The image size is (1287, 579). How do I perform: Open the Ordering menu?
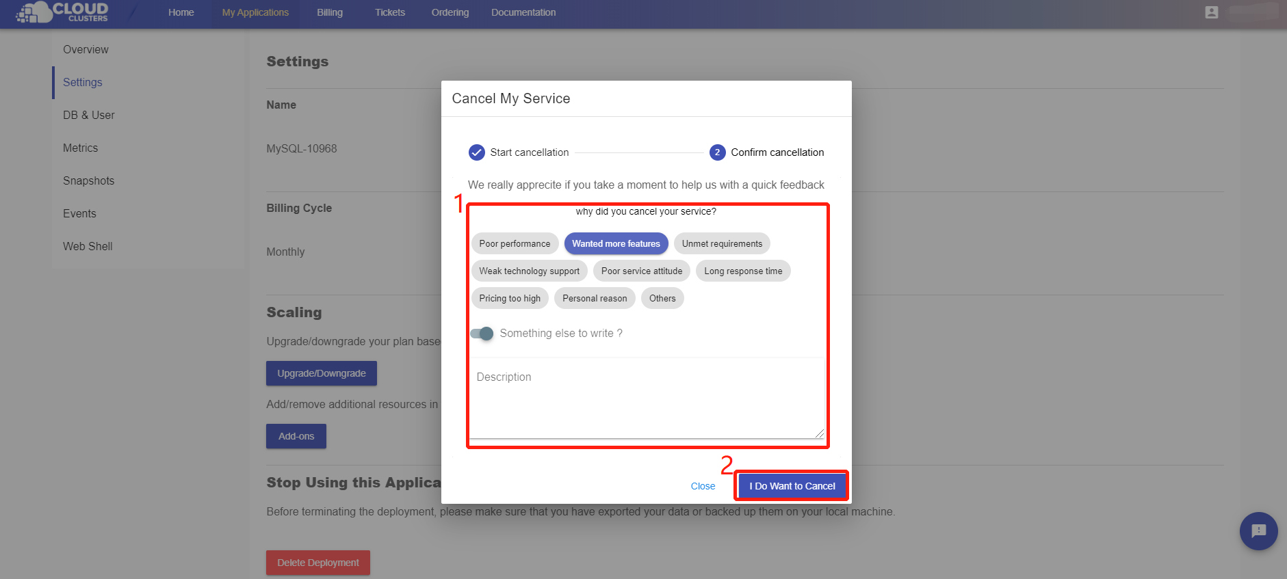pyautogui.click(x=450, y=12)
